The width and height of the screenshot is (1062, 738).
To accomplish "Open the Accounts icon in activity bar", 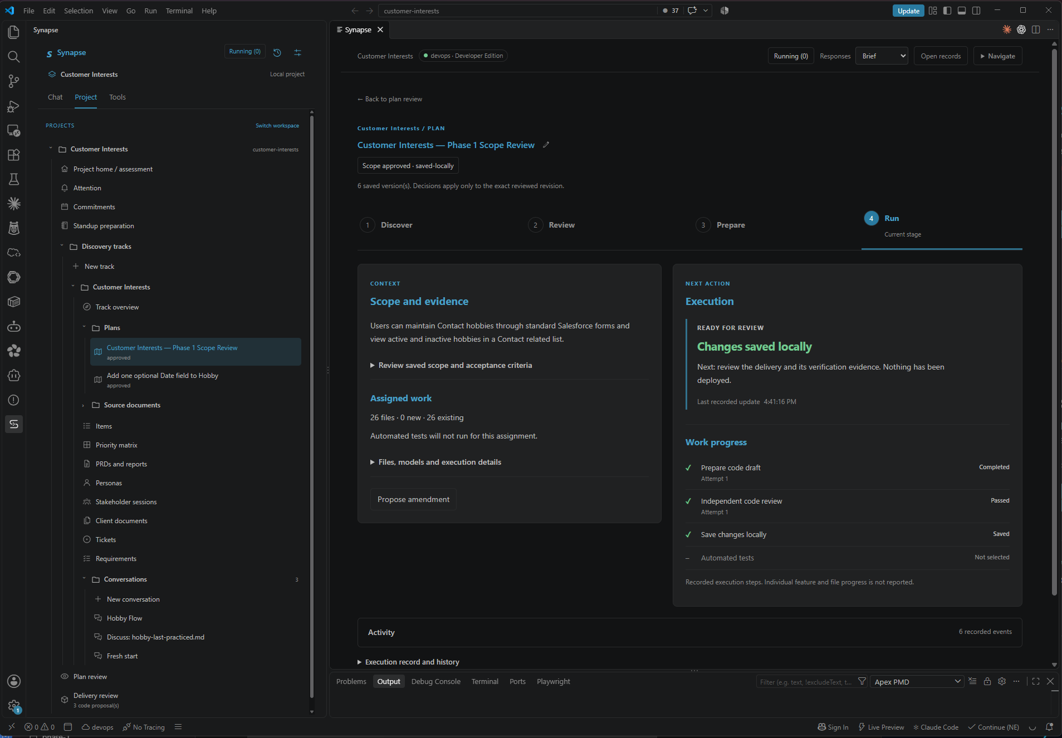I will pos(14,681).
